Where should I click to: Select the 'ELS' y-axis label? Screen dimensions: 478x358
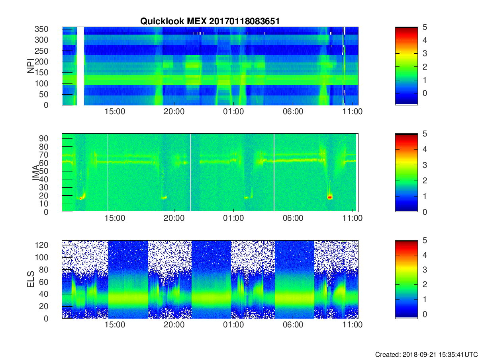point(31,280)
